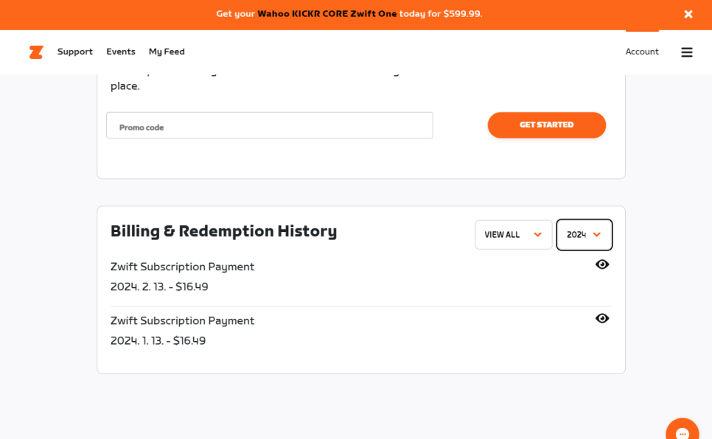Go to Support in the navigation
The width and height of the screenshot is (712, 439).
pyautogui.click(x=75, y=52)
